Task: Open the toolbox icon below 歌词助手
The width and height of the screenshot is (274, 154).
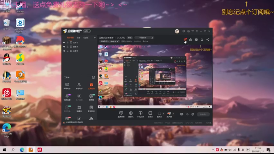Action: click(x=91, y=118)
